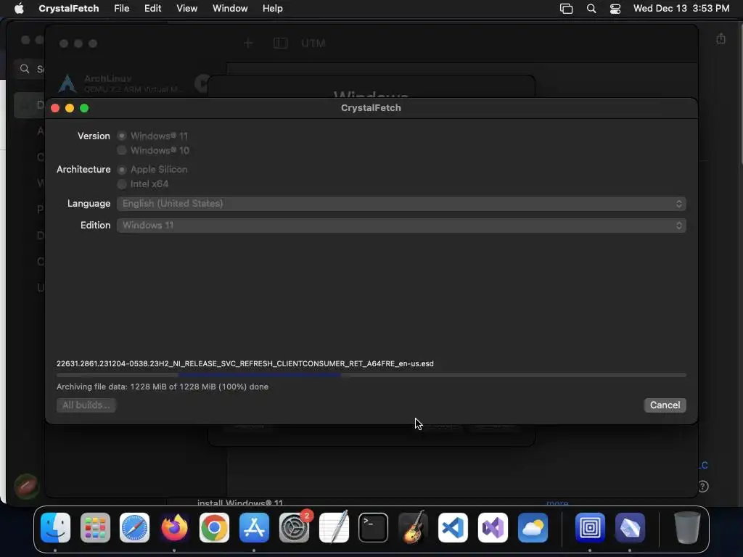
Task: Click the ArchLinux VM icon in UTM
Action: click(67, 84)
